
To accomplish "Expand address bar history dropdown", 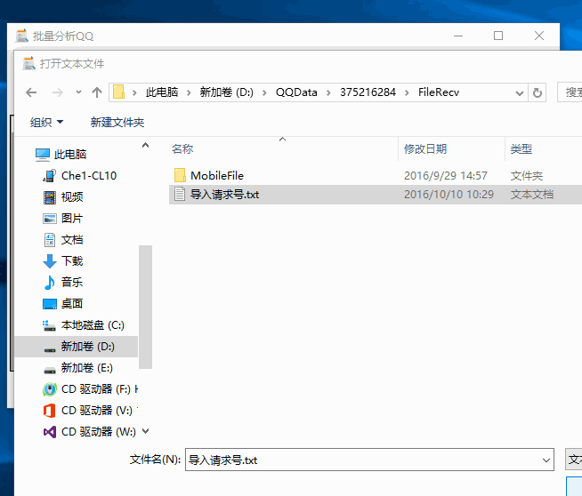I will [520, 92].
